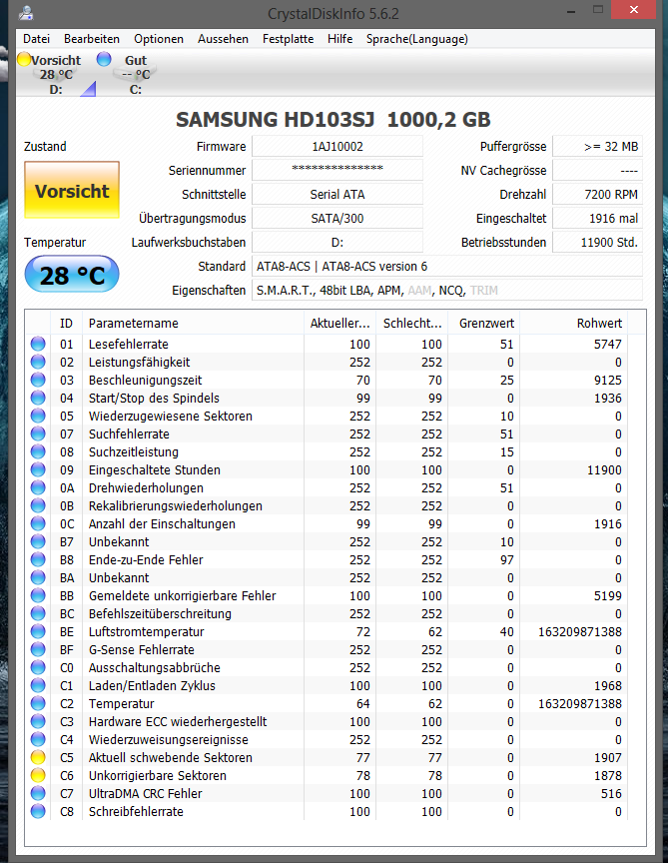Click the Puffergrösse value >= 32 MB
This screenshot has width=668, height=863.
click(x=597, y=147)
